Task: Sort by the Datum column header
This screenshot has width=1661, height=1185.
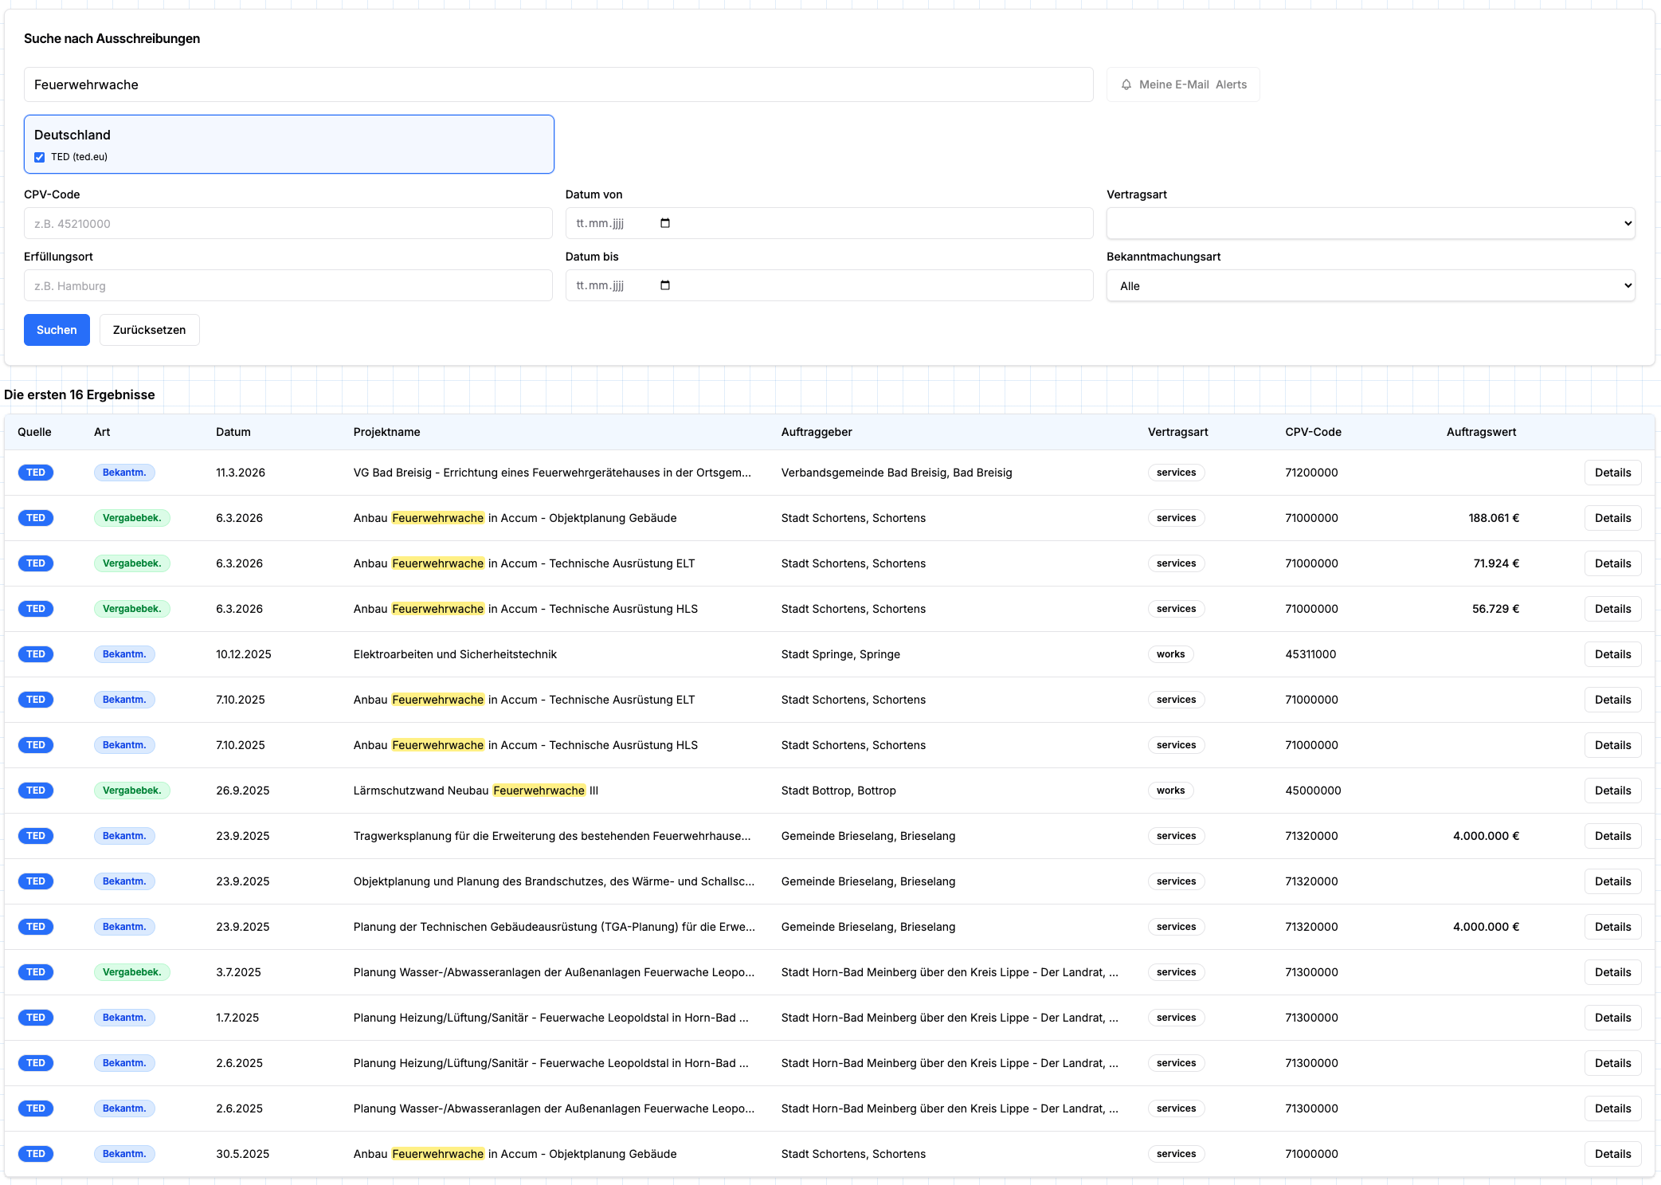Action: [x=233, y=432]
